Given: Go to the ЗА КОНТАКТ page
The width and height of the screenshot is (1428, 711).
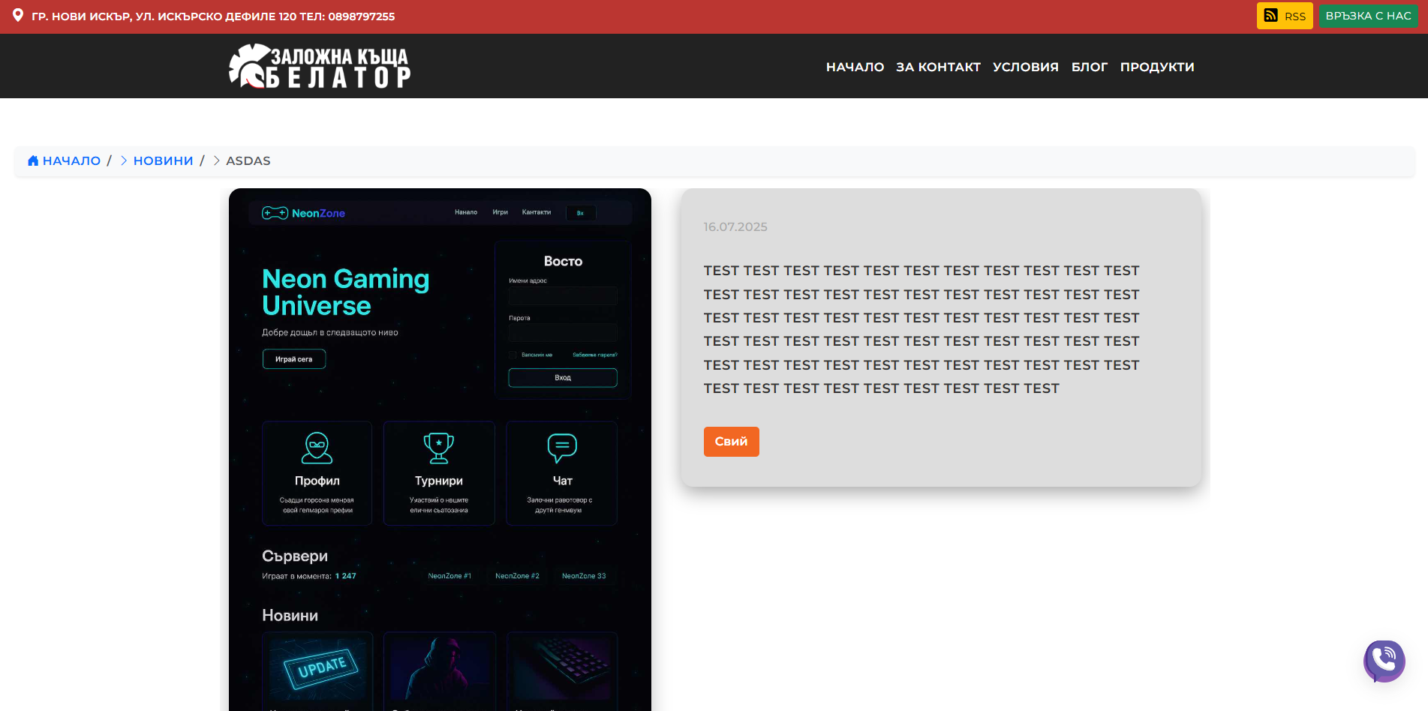Looking at the screenshot, I should click(938, 67).
